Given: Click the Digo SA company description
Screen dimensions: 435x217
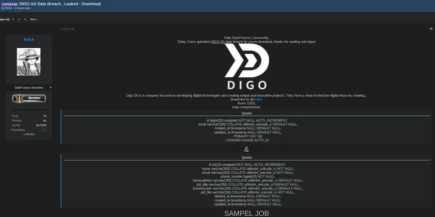Looking at the screenshot, I should pos(246,95).
